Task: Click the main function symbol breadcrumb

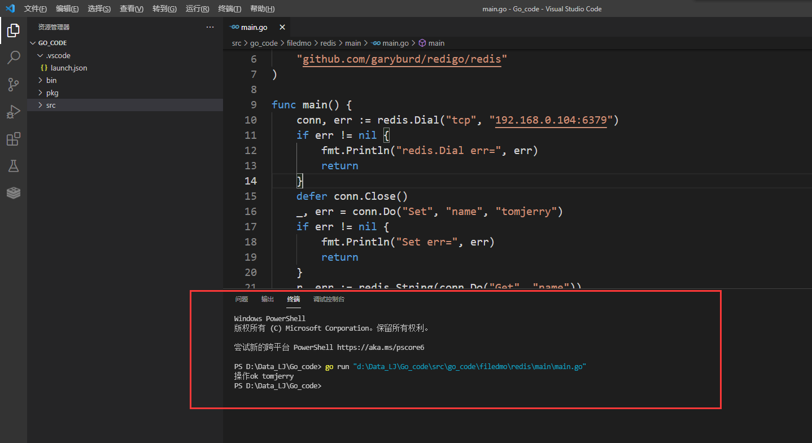Action: point(431,43)
